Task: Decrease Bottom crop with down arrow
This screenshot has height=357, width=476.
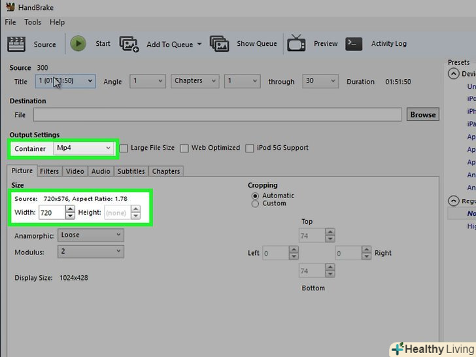Action: pos(330,274)
